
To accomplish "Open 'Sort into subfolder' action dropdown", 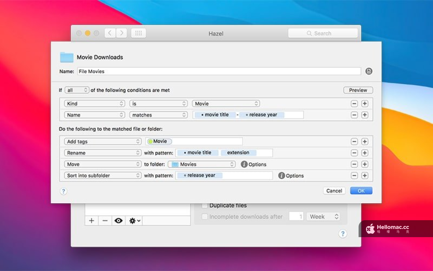I will pos(103,175).
